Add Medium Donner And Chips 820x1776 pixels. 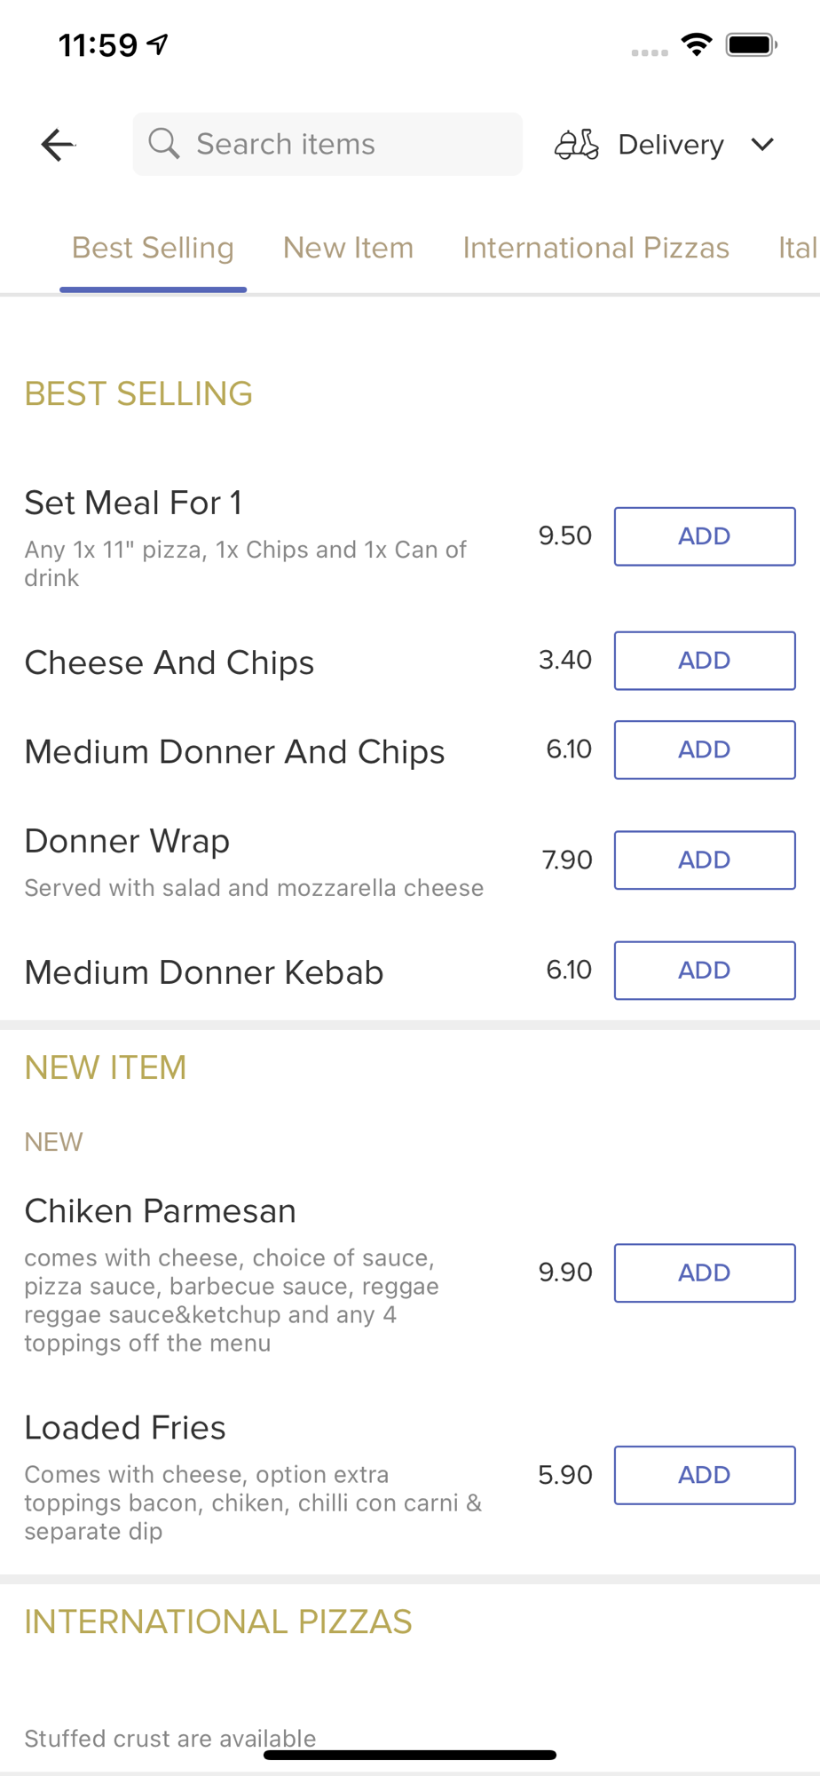click(x=704, y=749)
